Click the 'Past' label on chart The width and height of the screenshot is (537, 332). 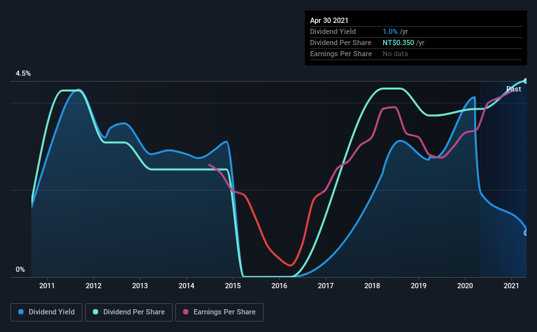513,89
